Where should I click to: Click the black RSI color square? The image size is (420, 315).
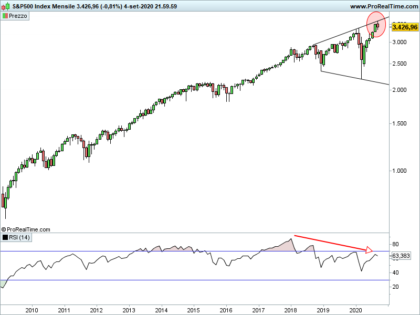(x=5, y=237)
